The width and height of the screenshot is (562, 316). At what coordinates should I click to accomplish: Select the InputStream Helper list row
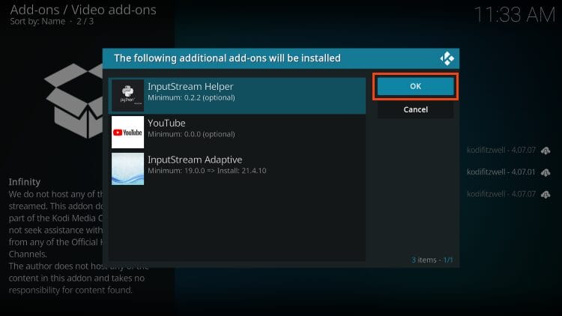click(x=238, y=96)
